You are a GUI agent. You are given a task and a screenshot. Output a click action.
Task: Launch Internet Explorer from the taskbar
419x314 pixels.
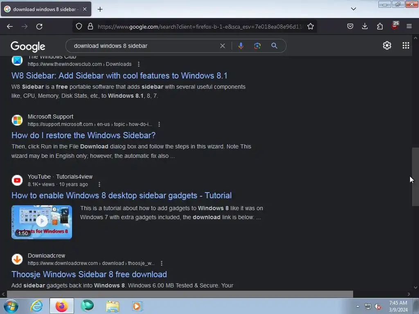tap(36, 306)
